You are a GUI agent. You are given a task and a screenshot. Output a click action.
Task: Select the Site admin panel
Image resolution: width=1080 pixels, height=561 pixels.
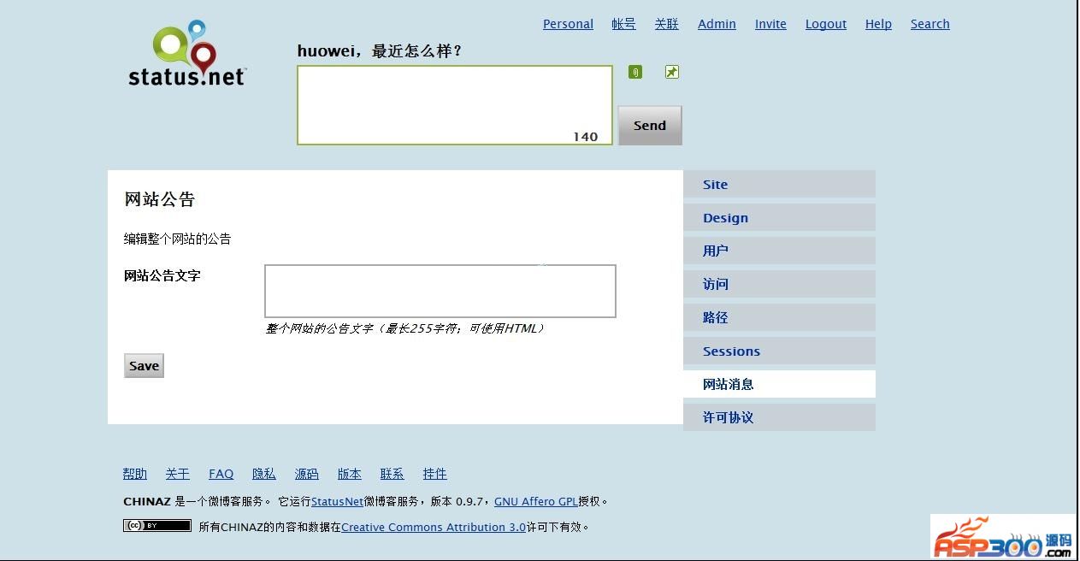[x=779, y=185]
